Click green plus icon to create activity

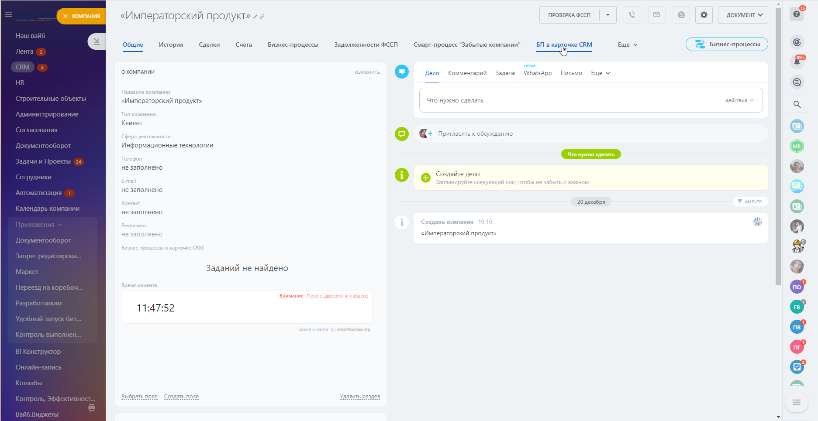click(x=425, y=178)
